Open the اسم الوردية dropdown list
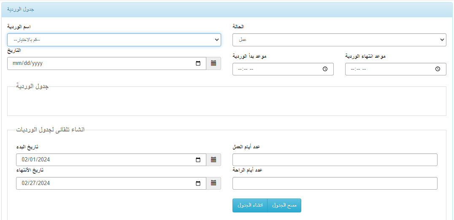454x220 pixels. click(114, 40)
